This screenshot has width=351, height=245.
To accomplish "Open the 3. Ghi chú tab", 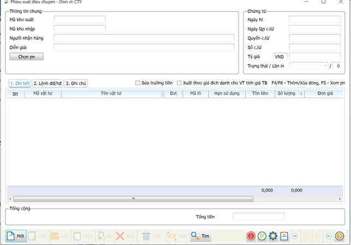I will coord(76,83).
